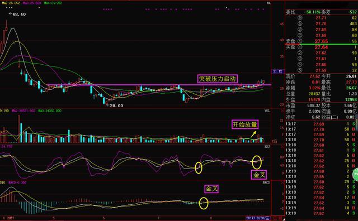Click the blue 31.12 price axis tag
This screenshot has width=358, height=221.
(277, 71)
